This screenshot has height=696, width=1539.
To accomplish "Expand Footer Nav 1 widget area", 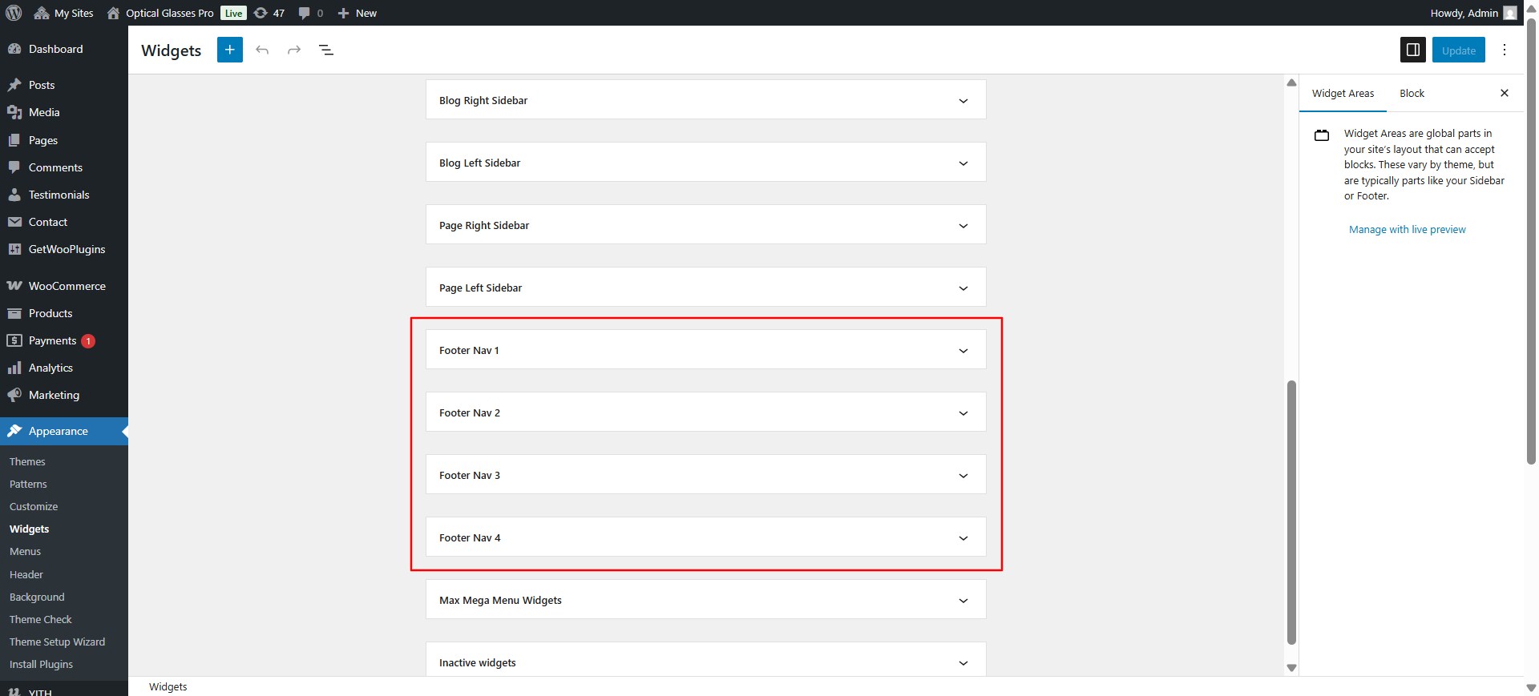I will point(705,350).
